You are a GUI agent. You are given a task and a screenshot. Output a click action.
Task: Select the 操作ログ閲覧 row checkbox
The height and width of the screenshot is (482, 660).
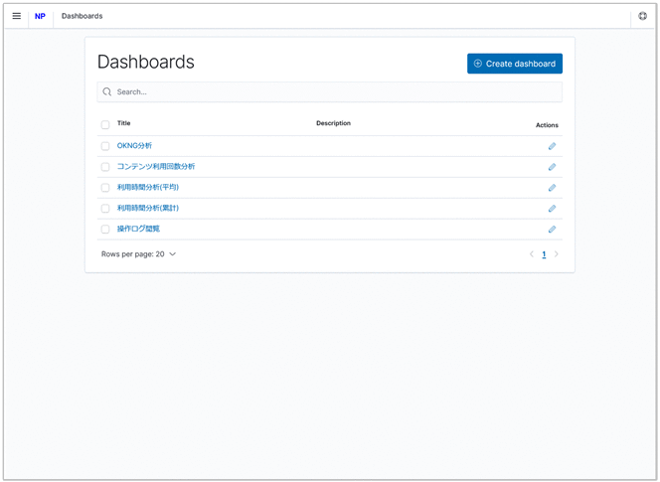pos(105,230)
